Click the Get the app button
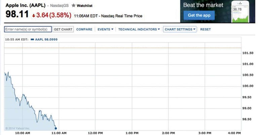Image resolution: width=259 pixels, height=135 pixels. point(199,15)
